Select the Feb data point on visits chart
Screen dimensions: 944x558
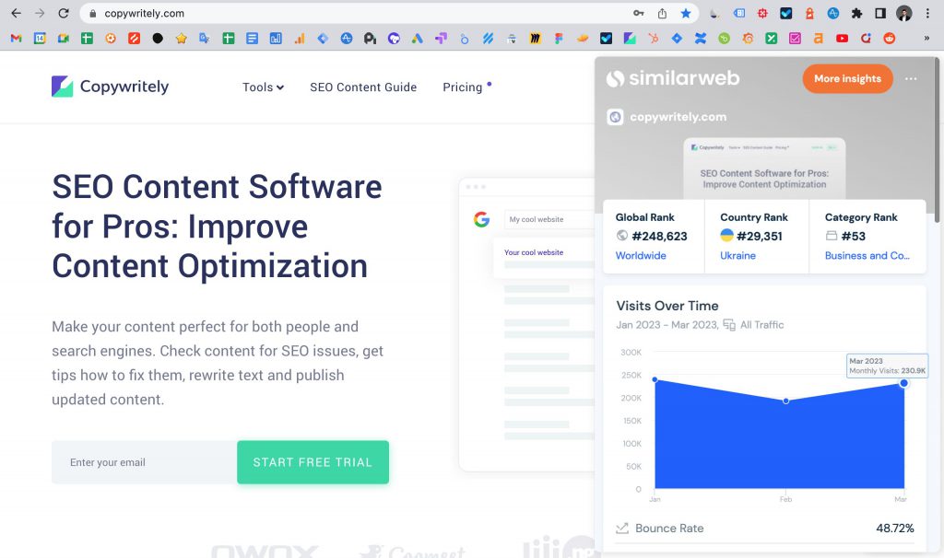pyautogui.click(x=785, y=401)
